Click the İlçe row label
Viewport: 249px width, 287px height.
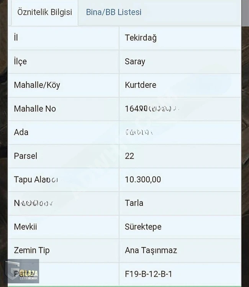(x=20, y=61)
